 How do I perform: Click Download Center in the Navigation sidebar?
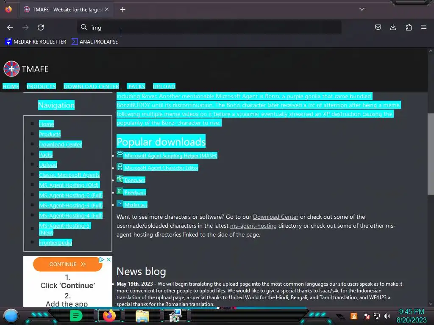(x=60, y=145)
